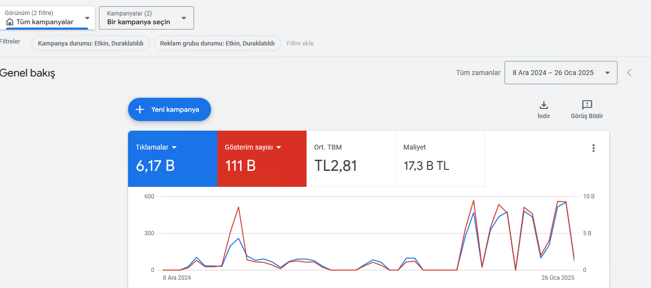Click the Reklam grubu durumu filter chip

click(217, 43)
